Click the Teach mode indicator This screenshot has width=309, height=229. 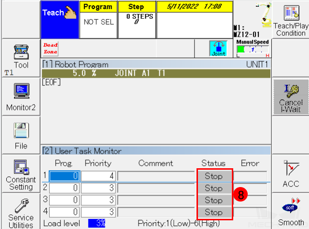click(x=60, y=20)
